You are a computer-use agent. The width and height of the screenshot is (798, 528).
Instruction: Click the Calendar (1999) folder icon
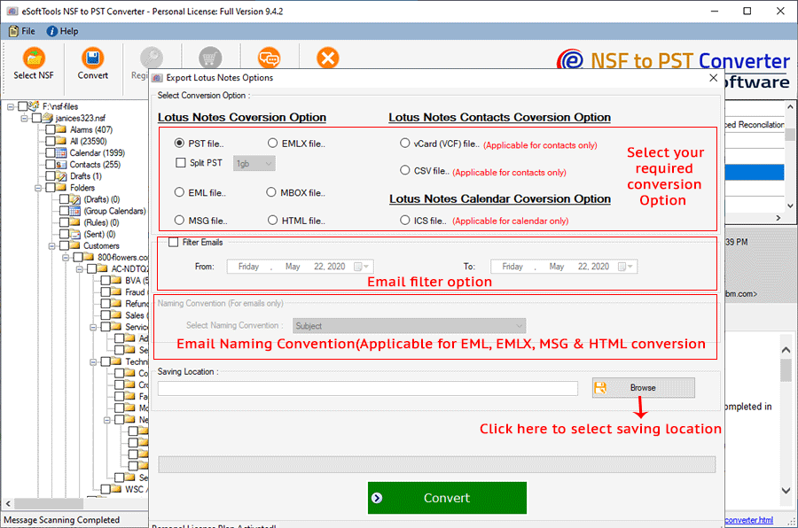click(x=62, y=153)
